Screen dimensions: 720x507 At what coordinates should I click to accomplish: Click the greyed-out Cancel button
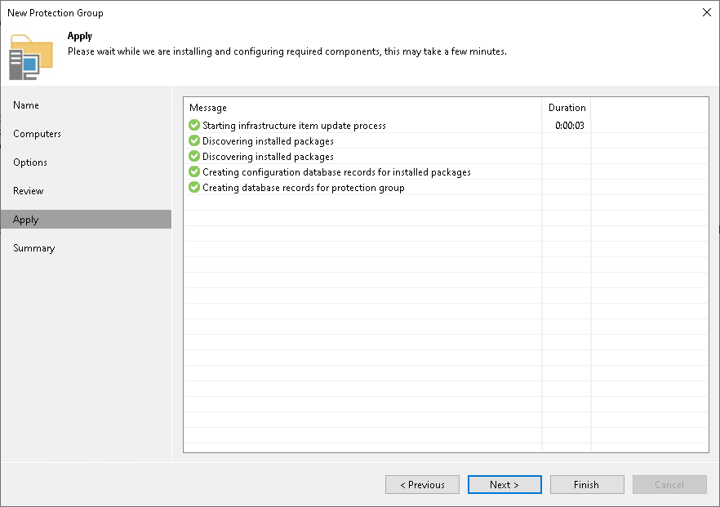click(x=669, y=484)
